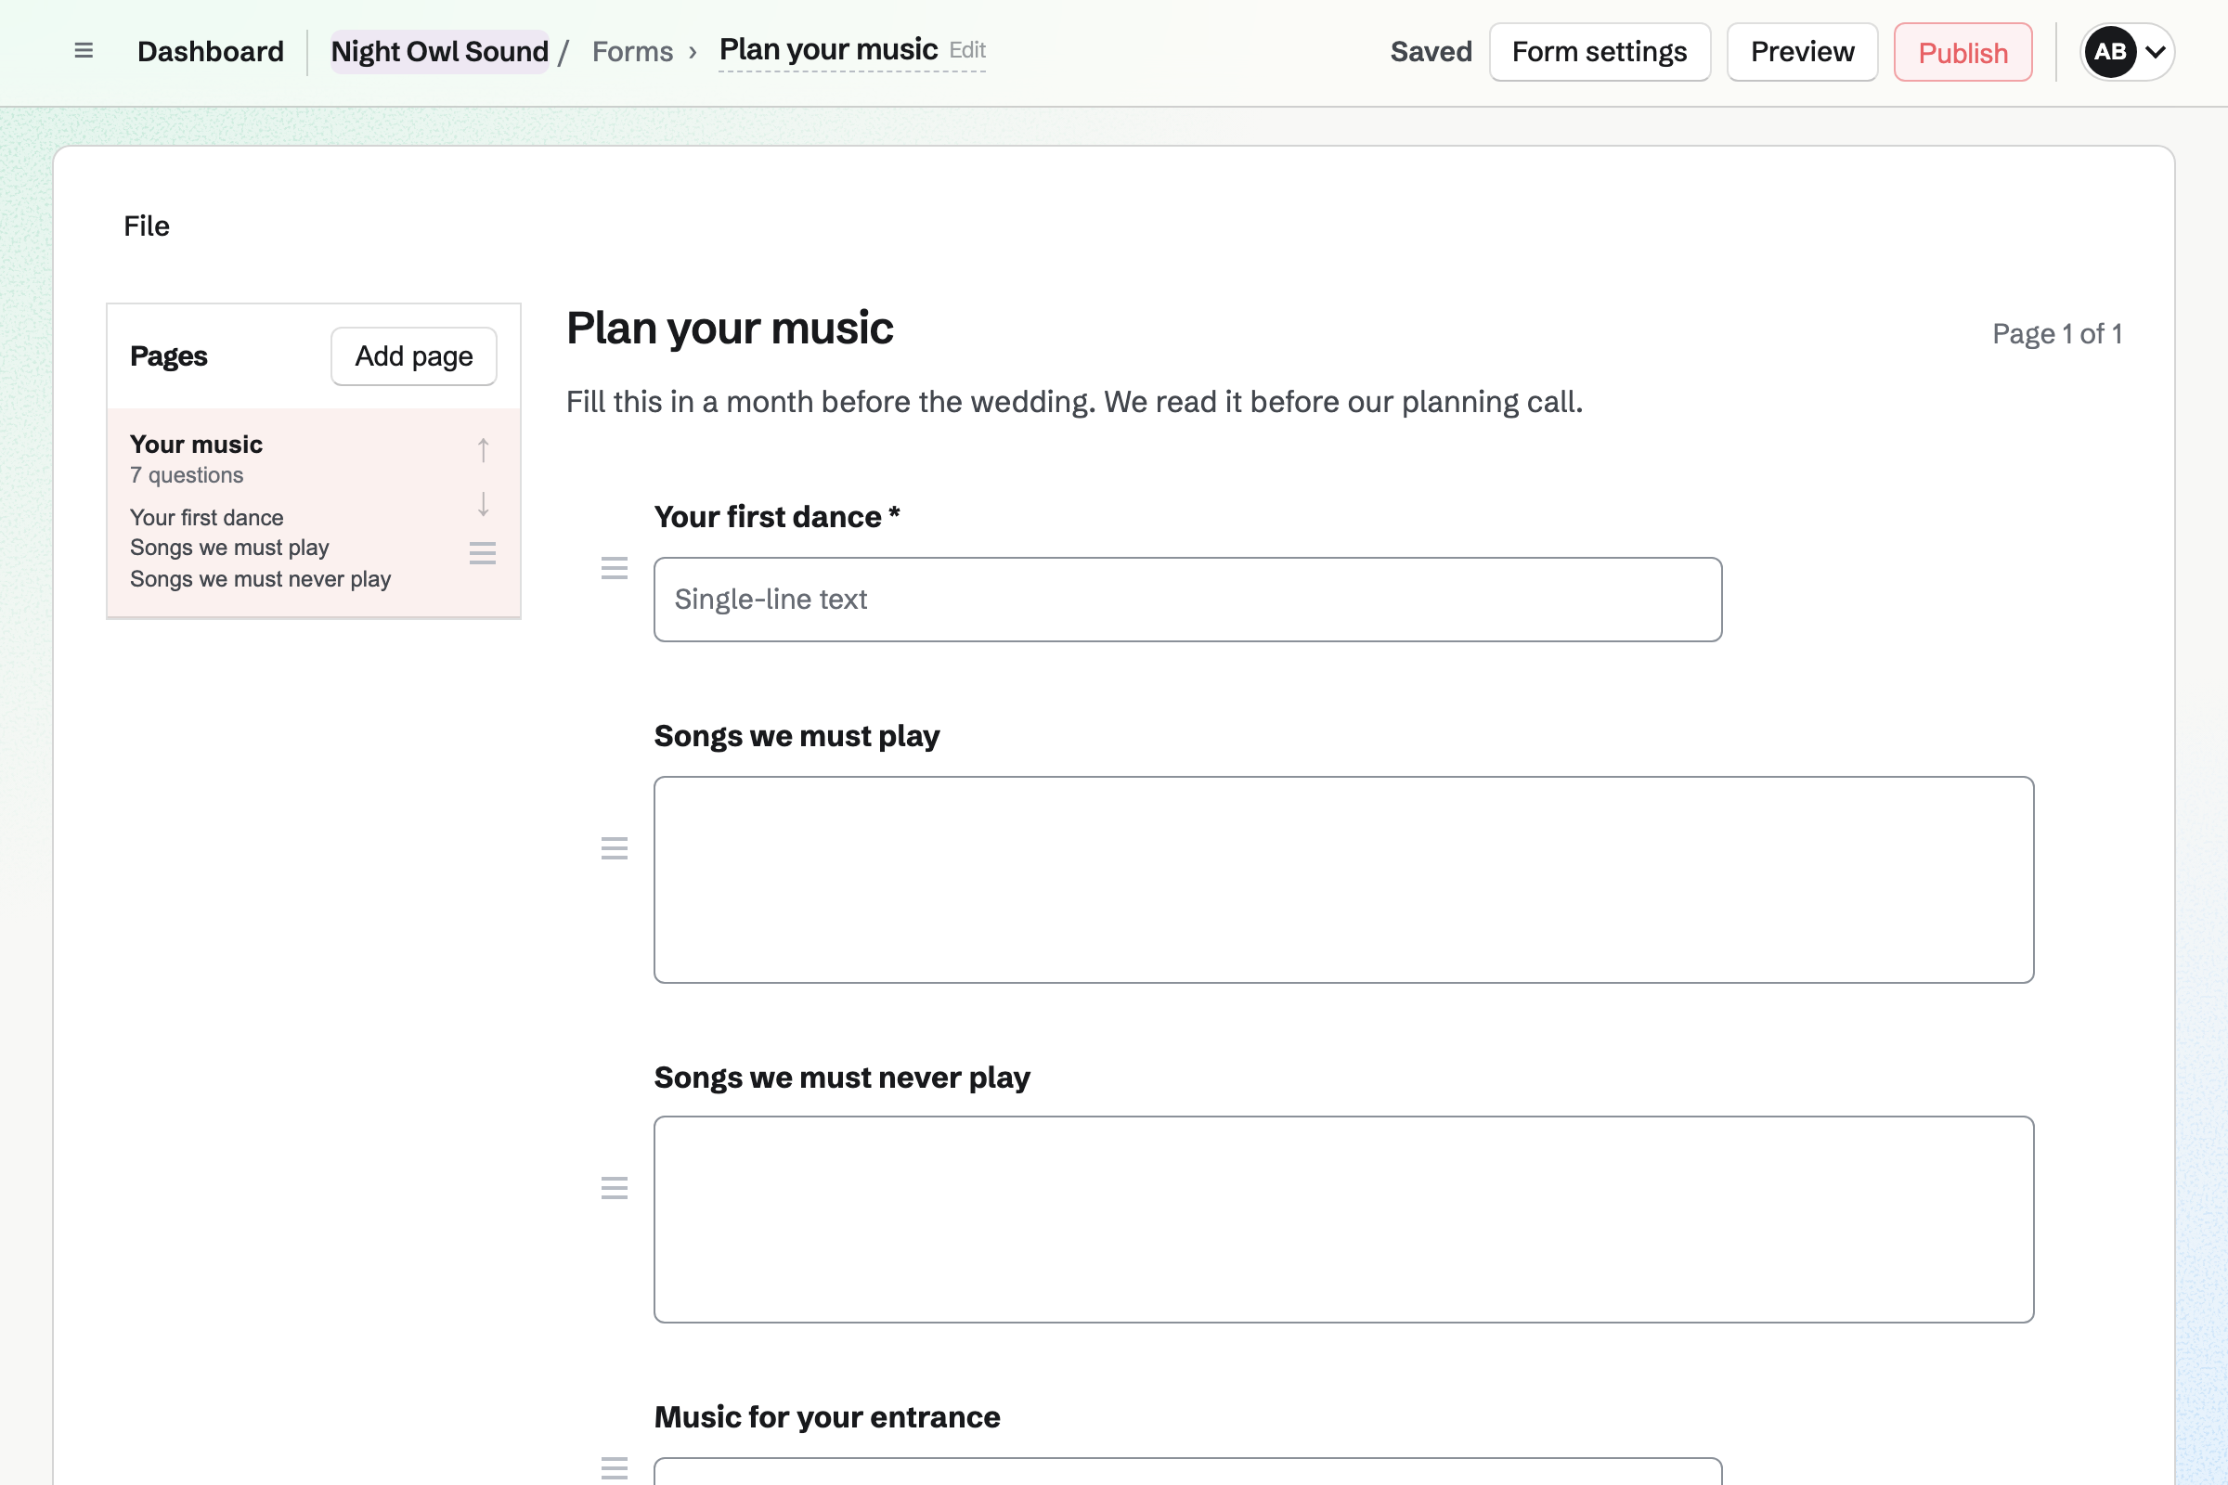The height and width of the screenshot is (1485, 2228).
Task: Click drag handle beside Your first dance
Action: (615, 568)
